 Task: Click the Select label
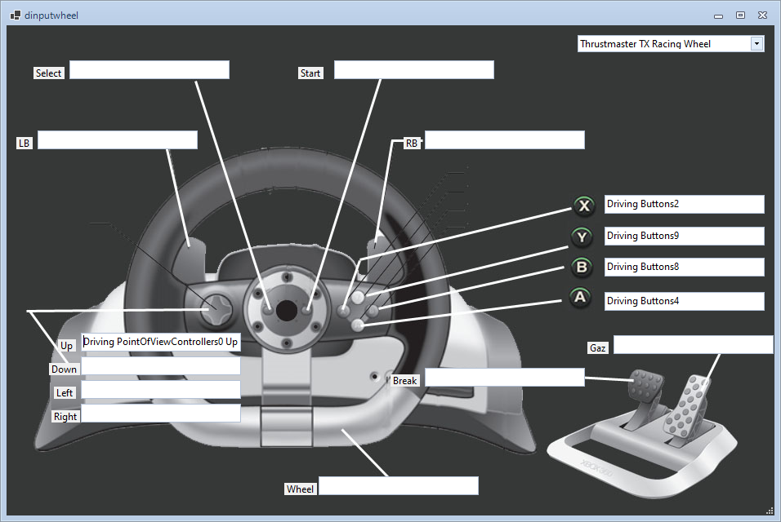[x=48, y=73]
